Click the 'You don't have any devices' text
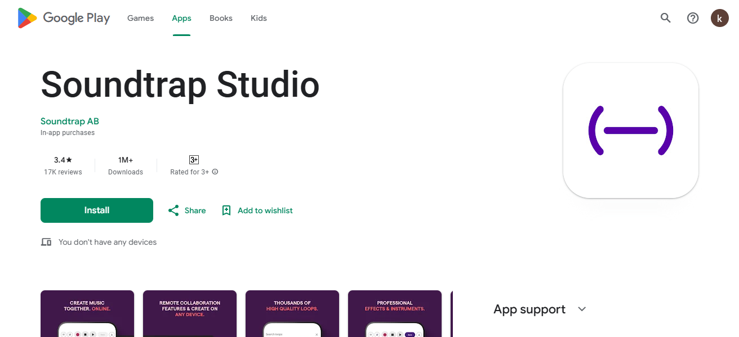The height and width of the screenshot is (337, 739). click(x=108, y=242)
